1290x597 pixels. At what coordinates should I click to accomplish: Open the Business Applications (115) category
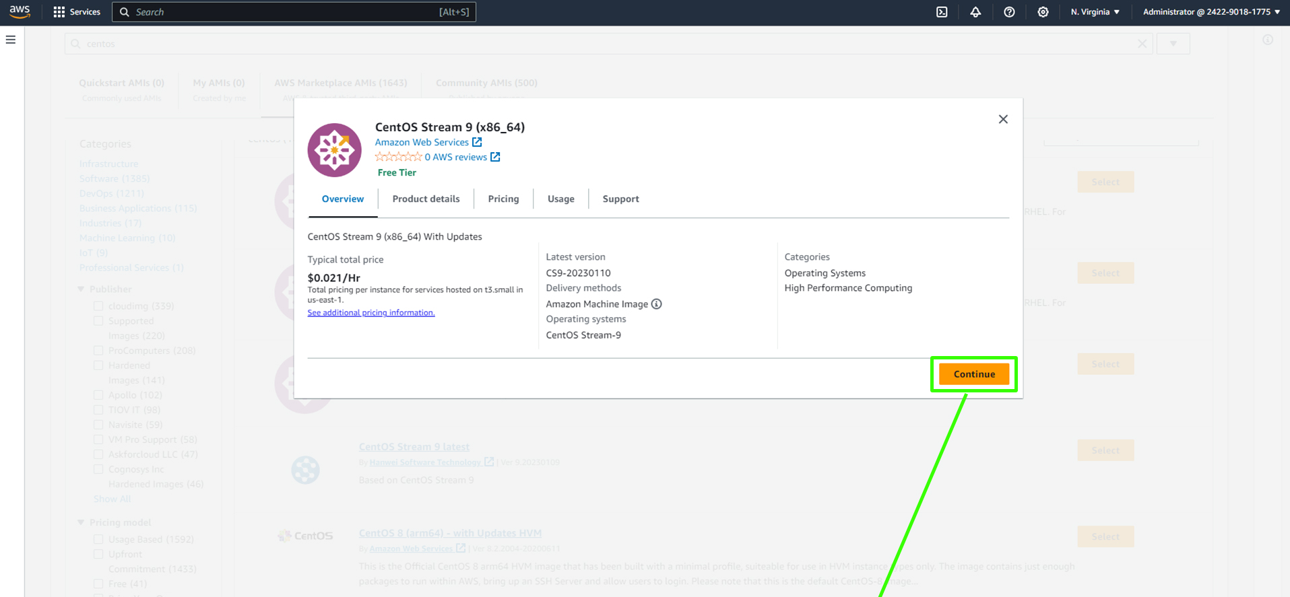[138, 208]
